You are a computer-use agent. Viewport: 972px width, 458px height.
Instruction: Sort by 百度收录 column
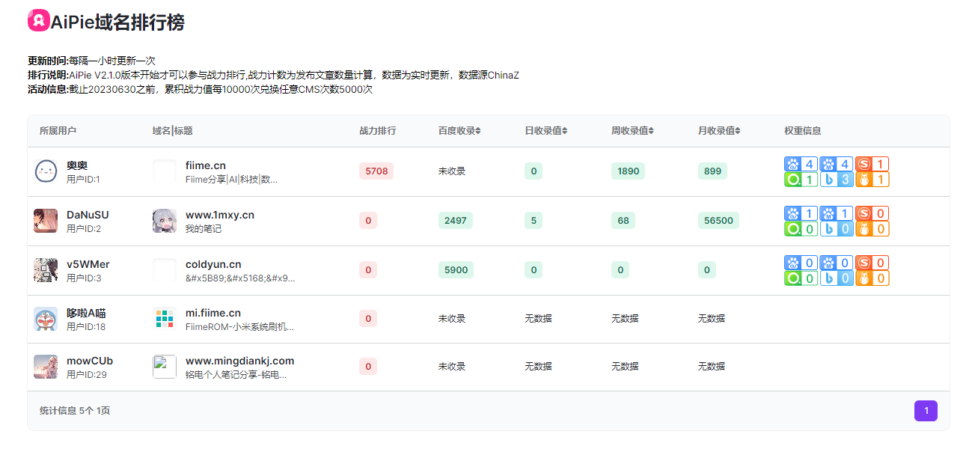459,130
